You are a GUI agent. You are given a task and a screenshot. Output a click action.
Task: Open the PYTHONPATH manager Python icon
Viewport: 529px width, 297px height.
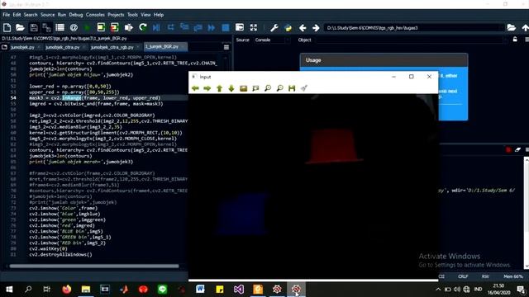(x=288, y=27)
